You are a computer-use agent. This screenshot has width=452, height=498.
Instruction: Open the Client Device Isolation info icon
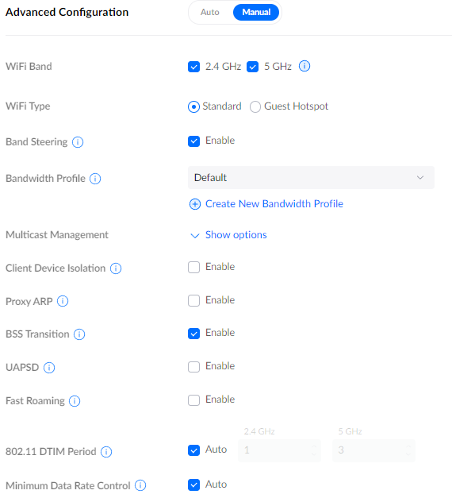tap(116, 268)
